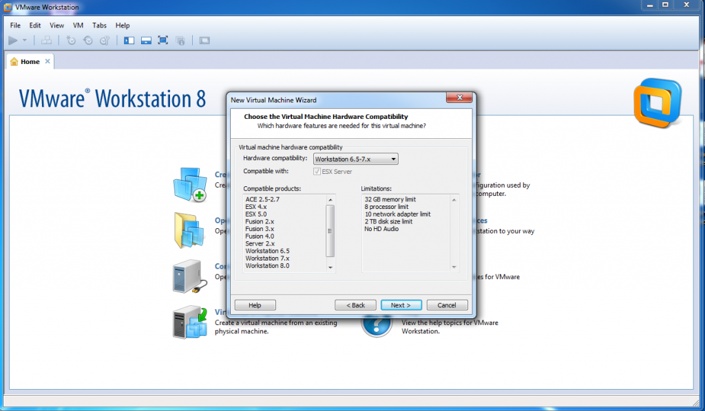Open the Tabs menu
Screen dimensions: 705x411
pos(99,25)
